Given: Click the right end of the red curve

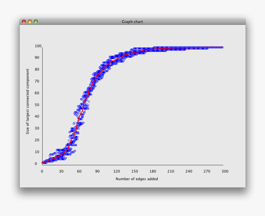Looking at the screenshot, I should click(x=222, y=47).
